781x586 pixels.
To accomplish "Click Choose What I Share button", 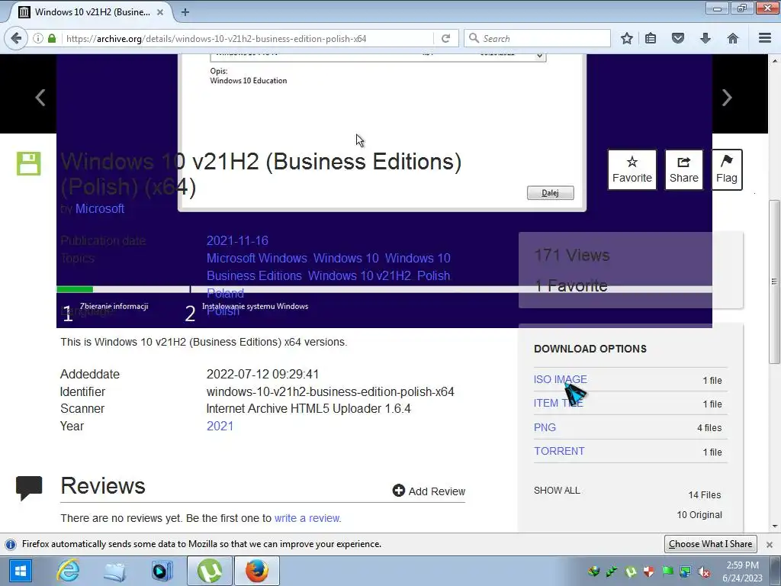I will 710,544.
